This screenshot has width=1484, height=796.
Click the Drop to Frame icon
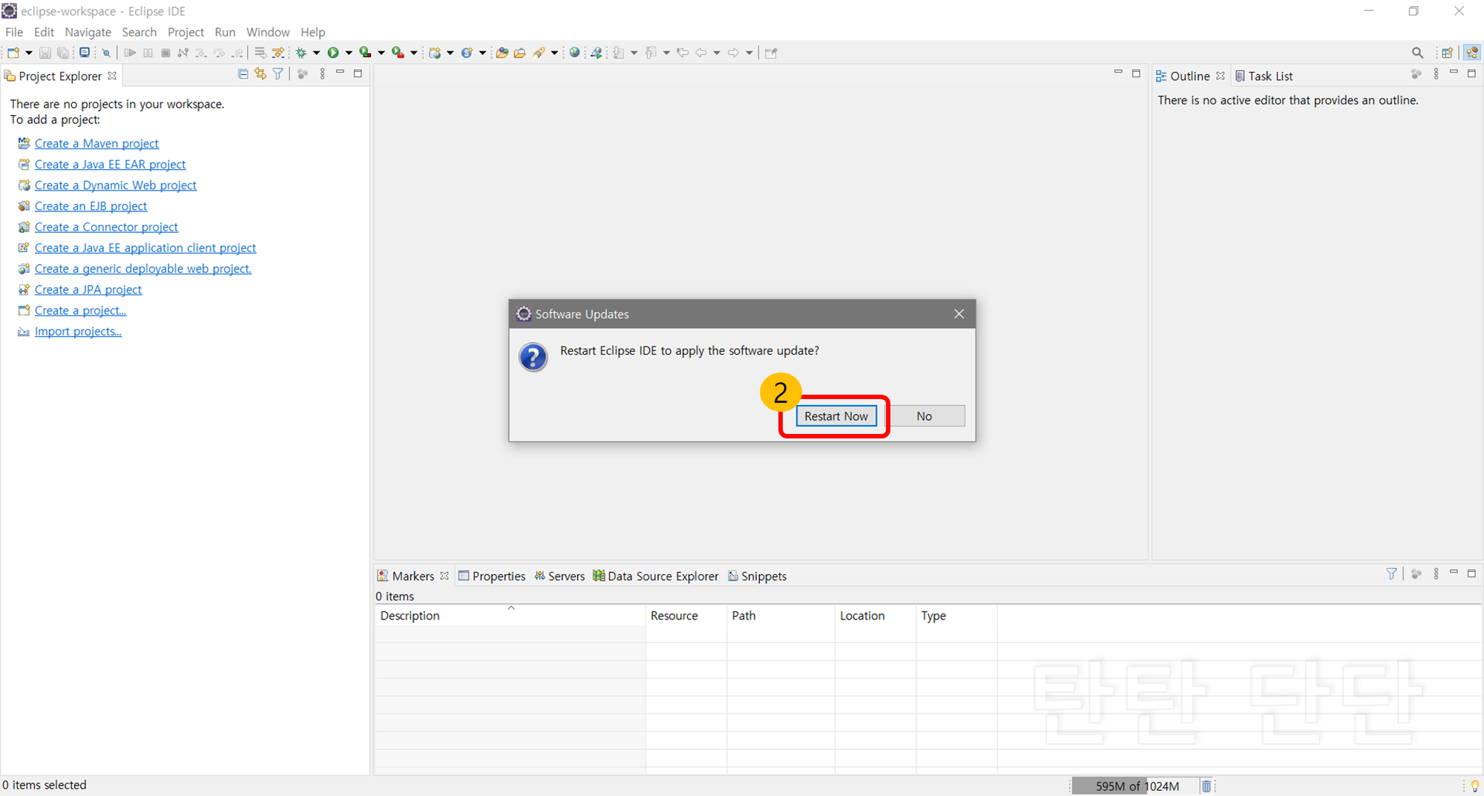pos(260,53)
